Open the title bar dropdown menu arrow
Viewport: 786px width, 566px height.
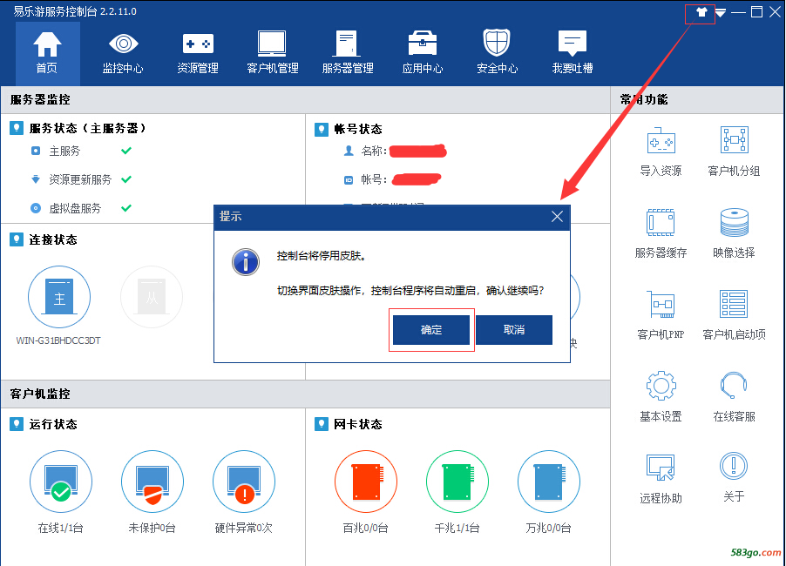(x=721, y=12)
